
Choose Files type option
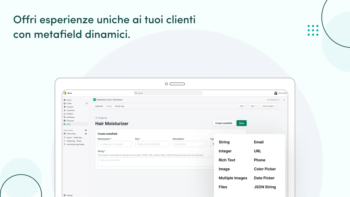coord(223,187)
